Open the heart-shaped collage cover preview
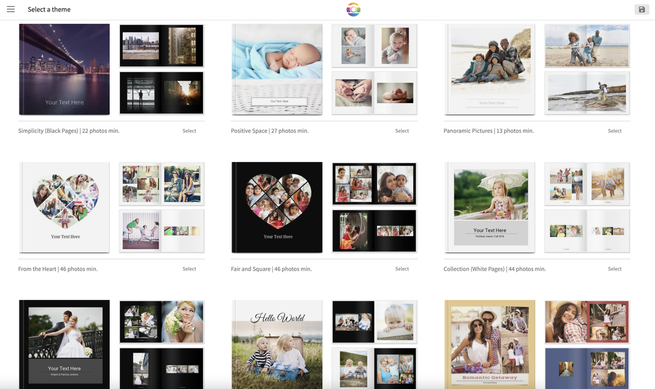The width and height of the screenshot is (655, 389). click(x=64, y=207)
